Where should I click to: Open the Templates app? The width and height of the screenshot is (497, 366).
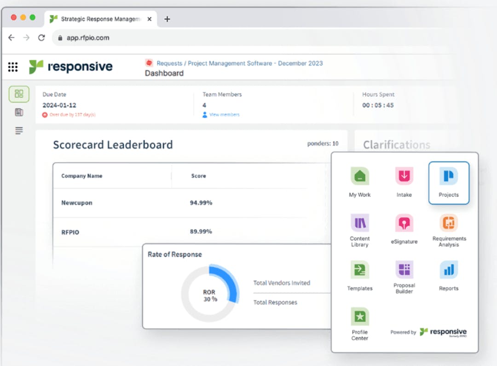click(359, 270)
